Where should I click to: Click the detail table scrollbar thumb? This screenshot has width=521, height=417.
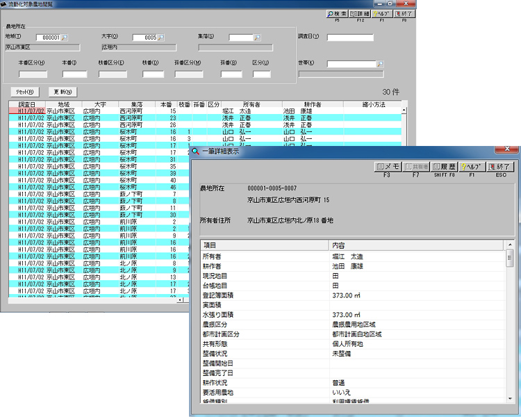coord(510,259)
